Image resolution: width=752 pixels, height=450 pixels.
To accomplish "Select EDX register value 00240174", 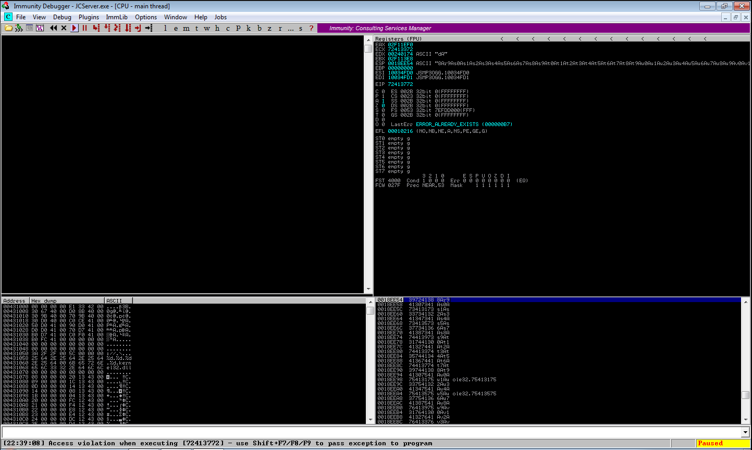I will pyautogui.click(x=400, y=54).
